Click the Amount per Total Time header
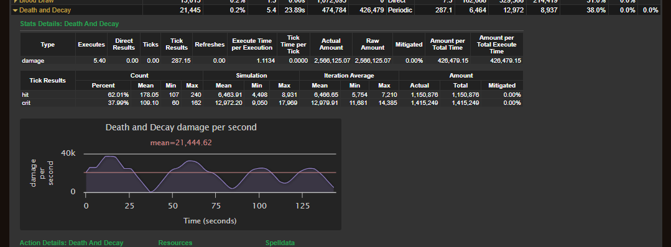671x247 pixels. [448, 45]
